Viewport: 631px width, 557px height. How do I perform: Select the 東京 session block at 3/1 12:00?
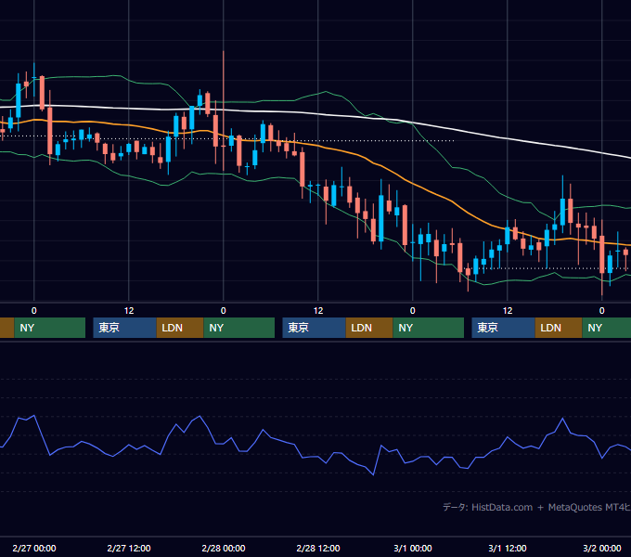click(504, 328)
